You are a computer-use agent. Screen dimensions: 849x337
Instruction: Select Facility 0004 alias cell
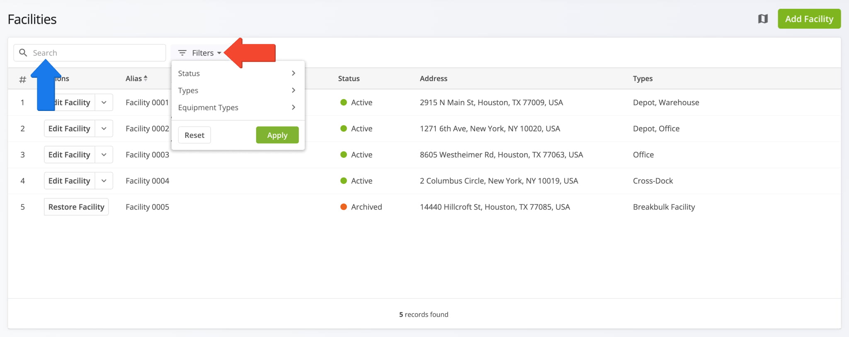click(147, 181)
